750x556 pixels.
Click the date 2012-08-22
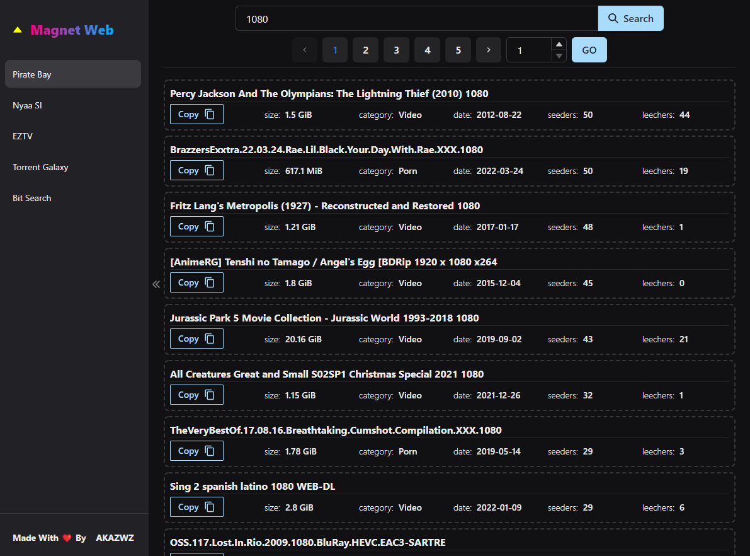pyautogui.click(x=499, y=115)
